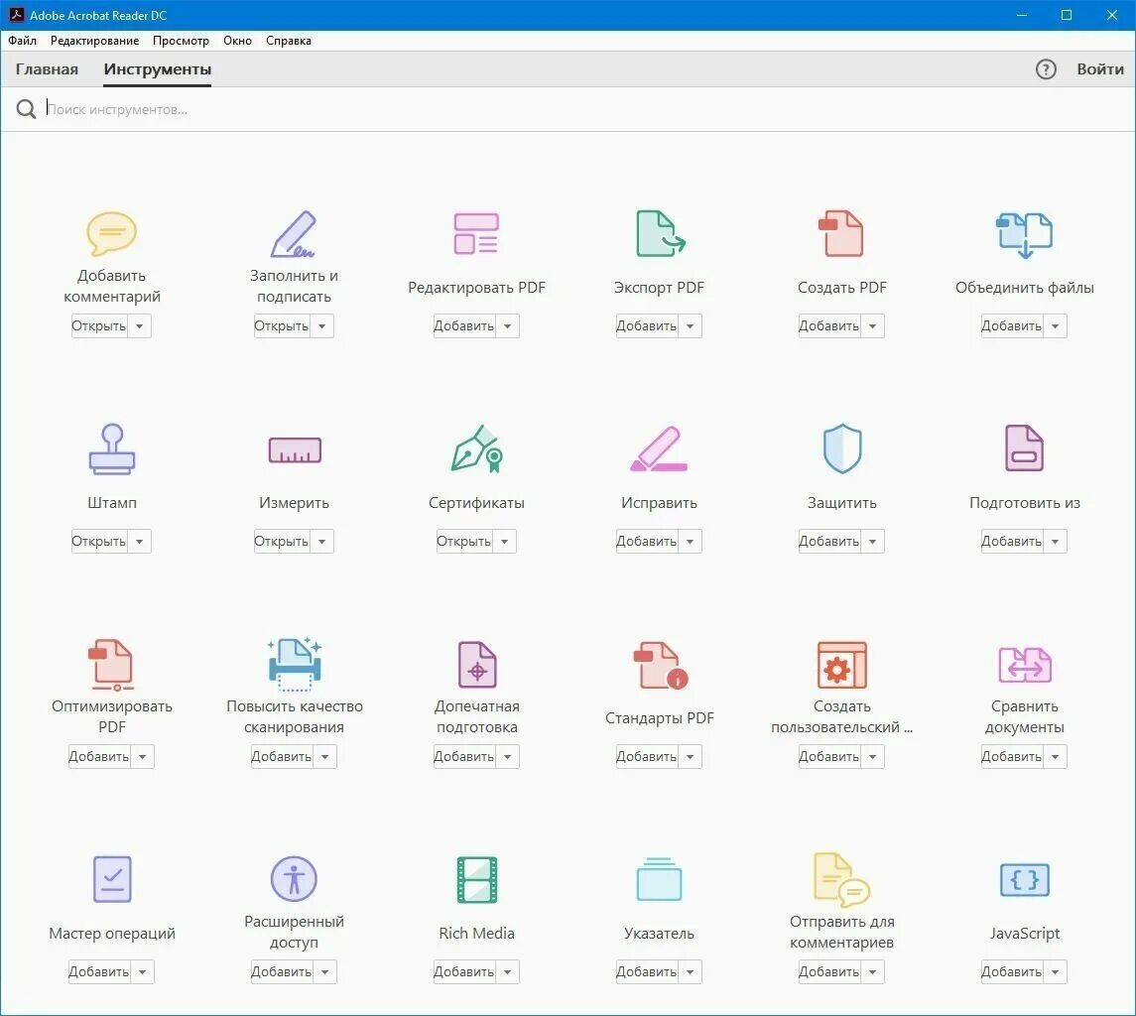Click the JavaScript braces icon
Image resolution: width=1136 pixels, height=1016 pixels.
point(1024,880)
